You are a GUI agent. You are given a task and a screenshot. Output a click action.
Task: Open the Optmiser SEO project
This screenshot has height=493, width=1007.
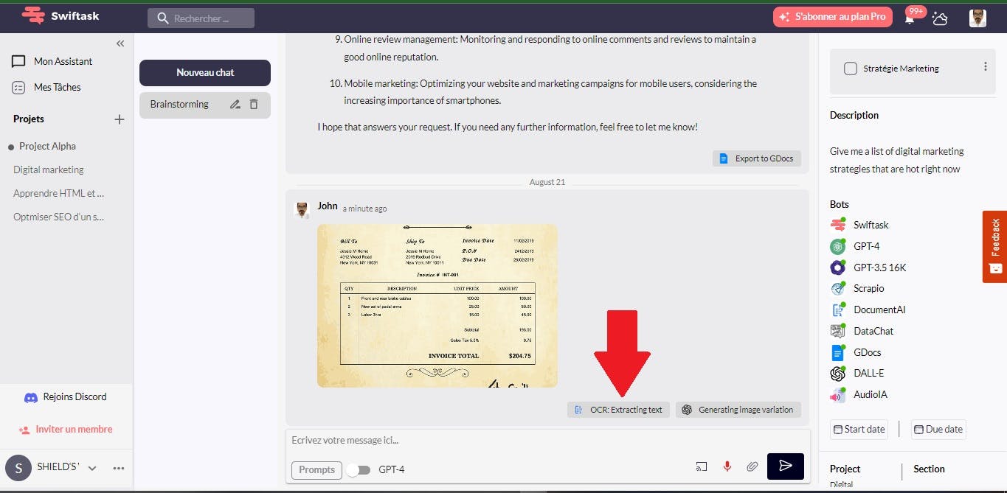click(59, 217)
